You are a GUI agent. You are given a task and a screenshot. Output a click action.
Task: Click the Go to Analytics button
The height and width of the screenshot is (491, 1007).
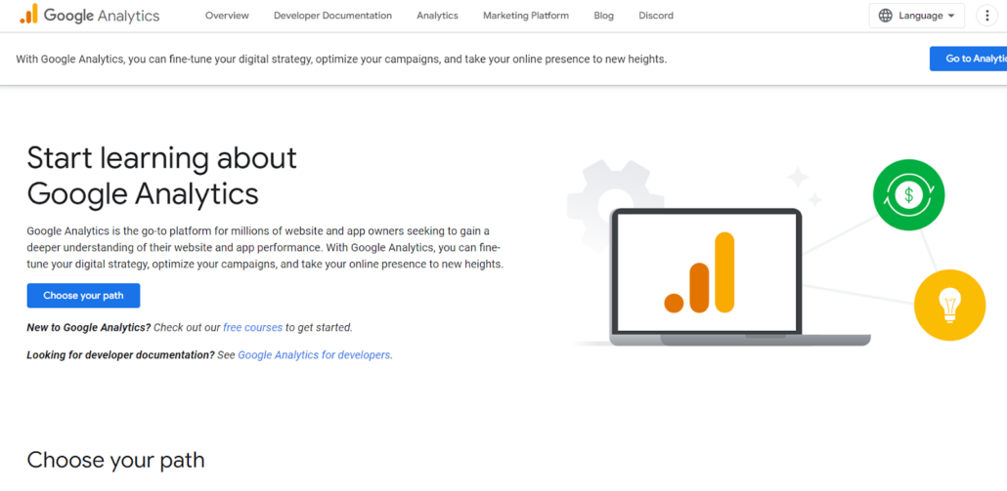tap(969, 59)
